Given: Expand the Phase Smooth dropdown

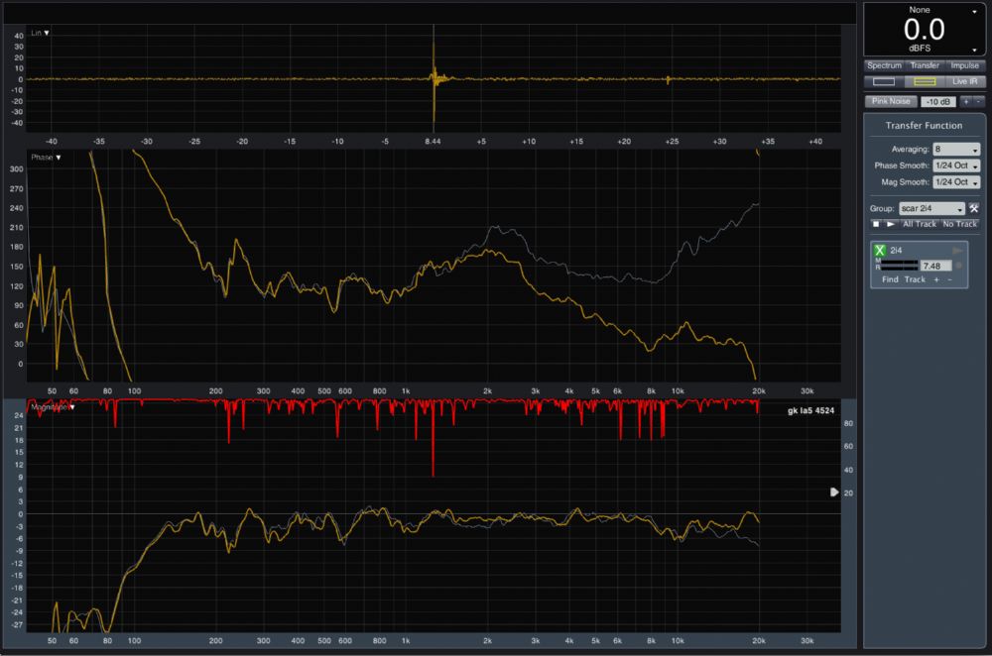Looking at the screenshot, I should tap(956, 165).
